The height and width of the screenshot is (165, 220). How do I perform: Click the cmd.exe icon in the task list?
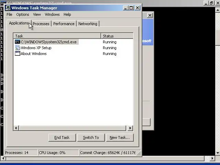coord(18,42)
